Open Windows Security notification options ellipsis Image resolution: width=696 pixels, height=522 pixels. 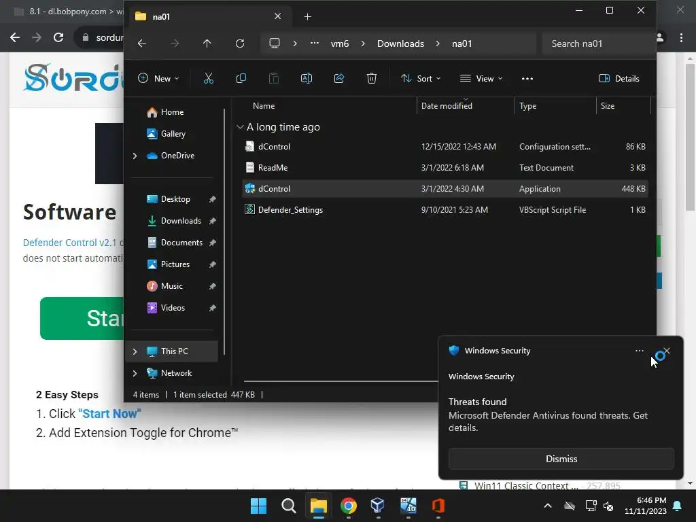(x=639, y=351)
